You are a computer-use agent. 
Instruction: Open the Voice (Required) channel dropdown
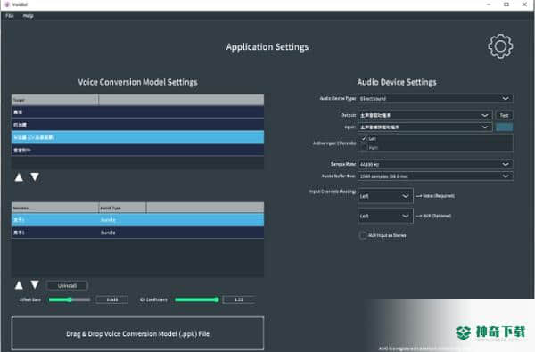385,196
